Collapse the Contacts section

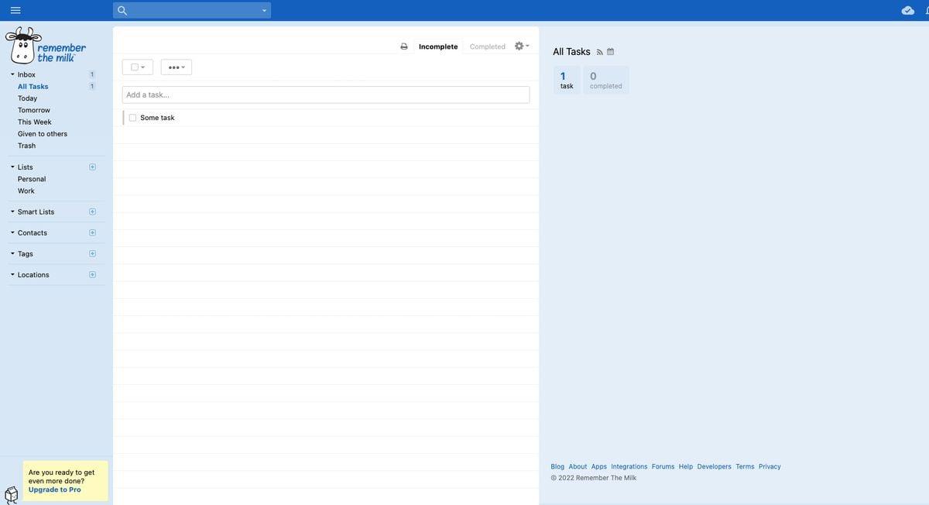coord(12,232)
